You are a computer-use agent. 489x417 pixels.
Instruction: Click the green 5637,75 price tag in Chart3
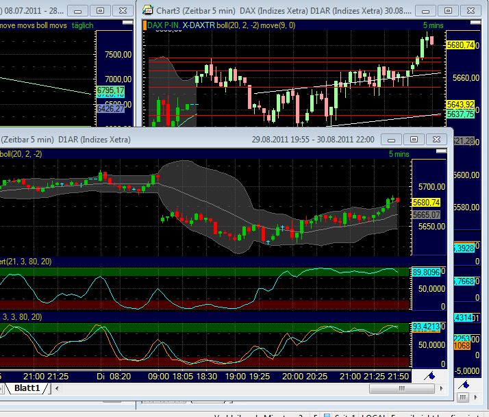pyautogui.click(x=460, y=114)
